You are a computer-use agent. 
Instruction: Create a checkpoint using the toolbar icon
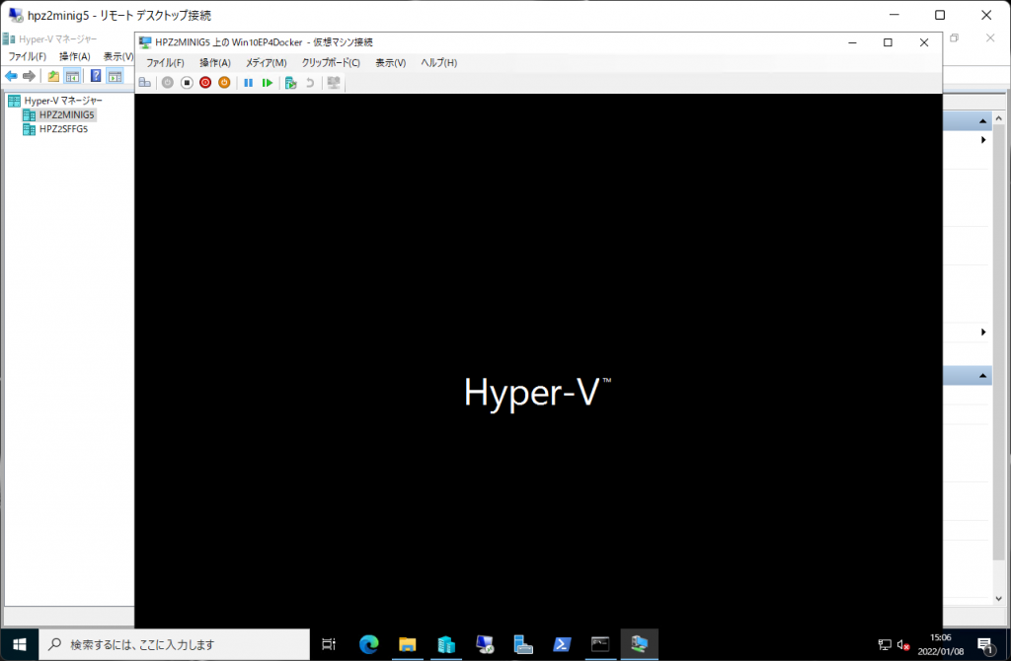291,83
